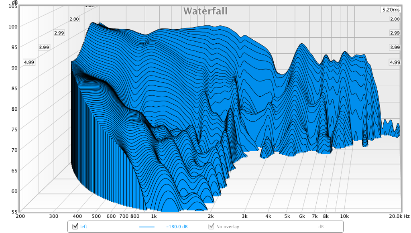Click the "70" dB axis label
411x233 pixels.
coord(14,150)
